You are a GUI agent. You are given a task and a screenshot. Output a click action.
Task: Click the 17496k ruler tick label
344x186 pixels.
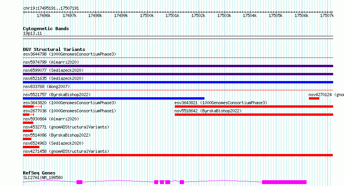pos(44,15)
